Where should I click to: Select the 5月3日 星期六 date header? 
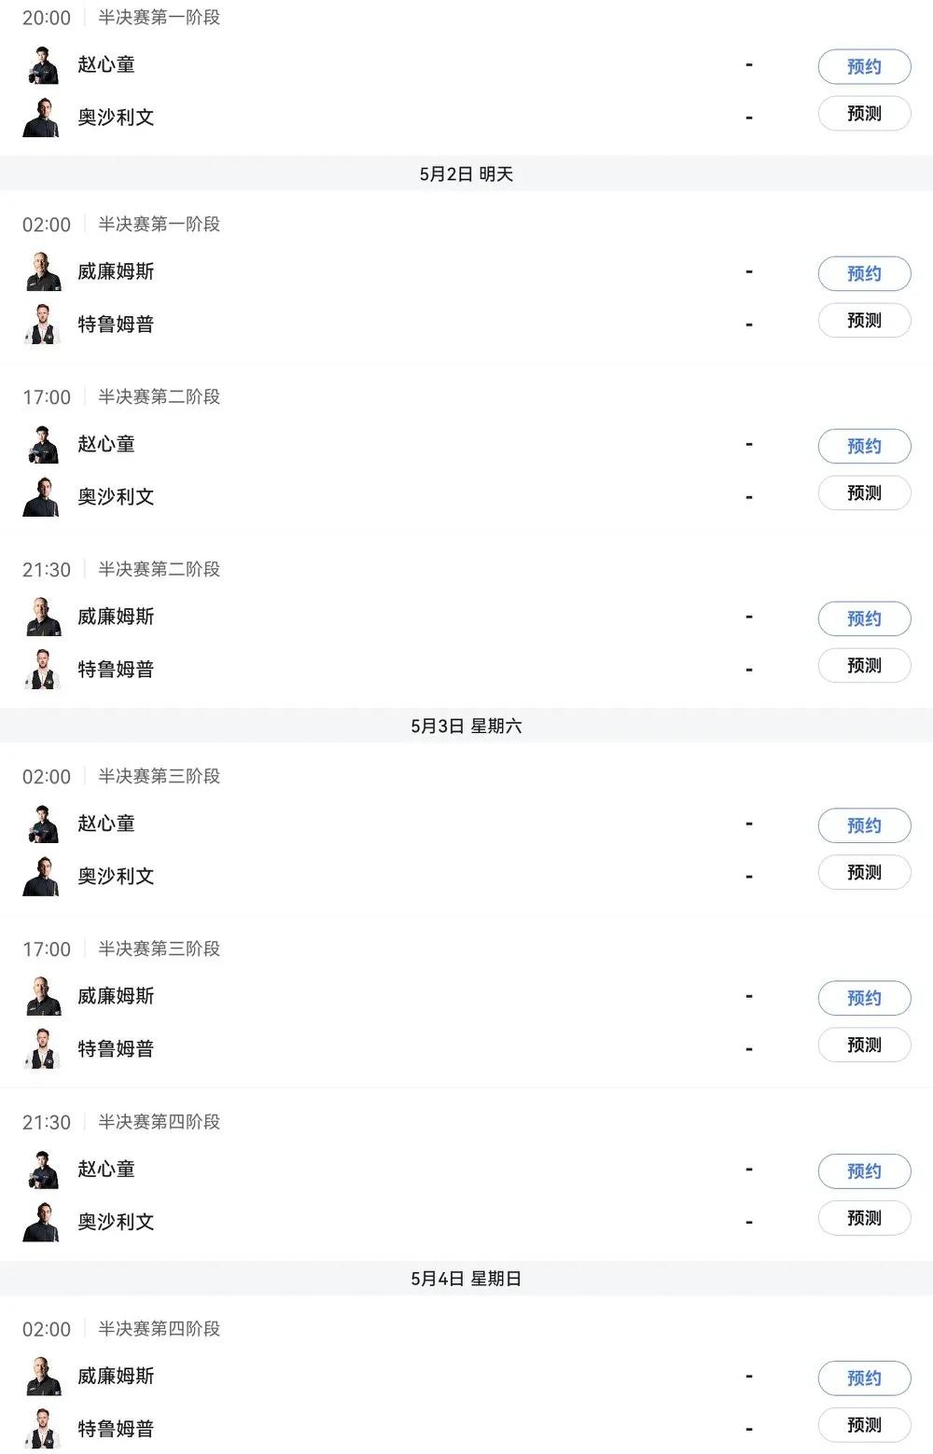pos(466,726)
